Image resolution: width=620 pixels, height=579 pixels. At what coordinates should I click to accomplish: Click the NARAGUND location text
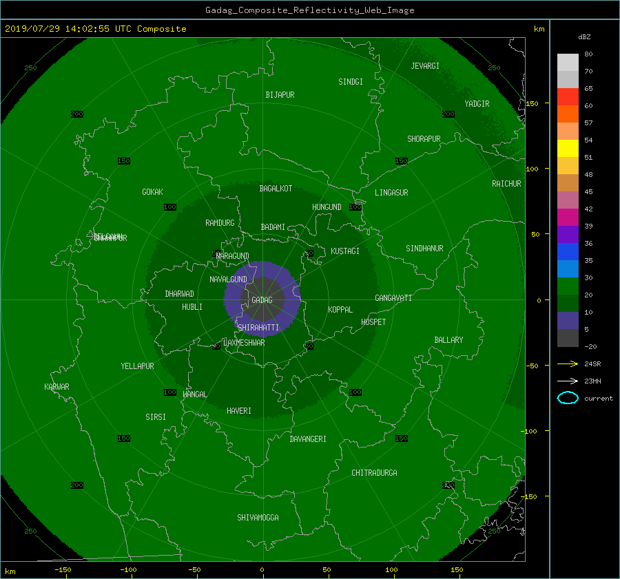[x=233, y=256]
